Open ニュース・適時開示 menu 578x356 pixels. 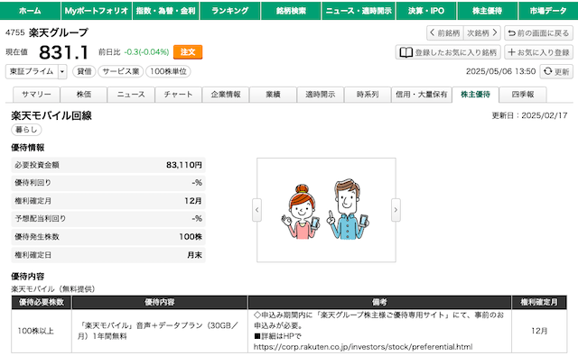click(359, 11)
